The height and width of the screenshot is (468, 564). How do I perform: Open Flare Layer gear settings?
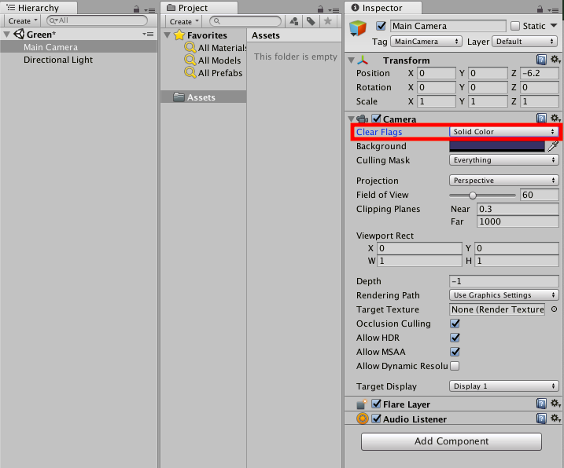pos(555,404)
